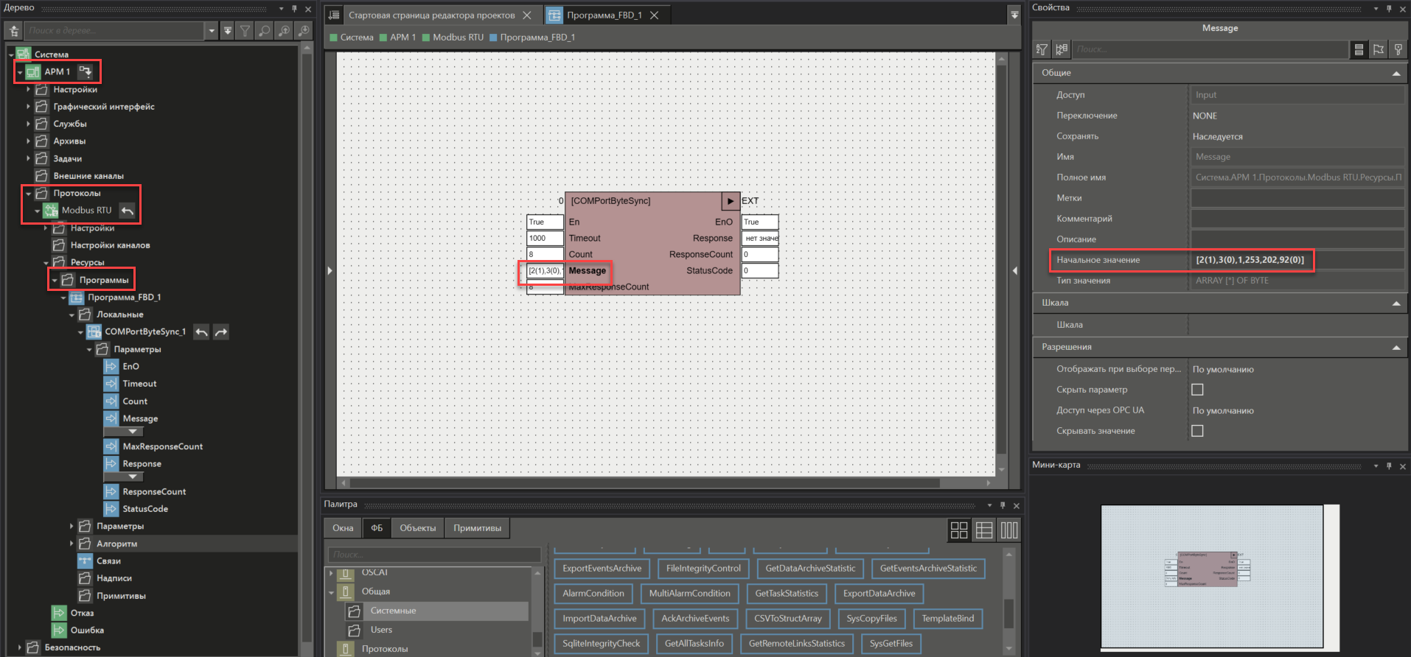Image resolution: width=1411 pixels, height=657 pixels.
Task: Click the play arrow on COMPortByteSync block
Action: [730, 201]
